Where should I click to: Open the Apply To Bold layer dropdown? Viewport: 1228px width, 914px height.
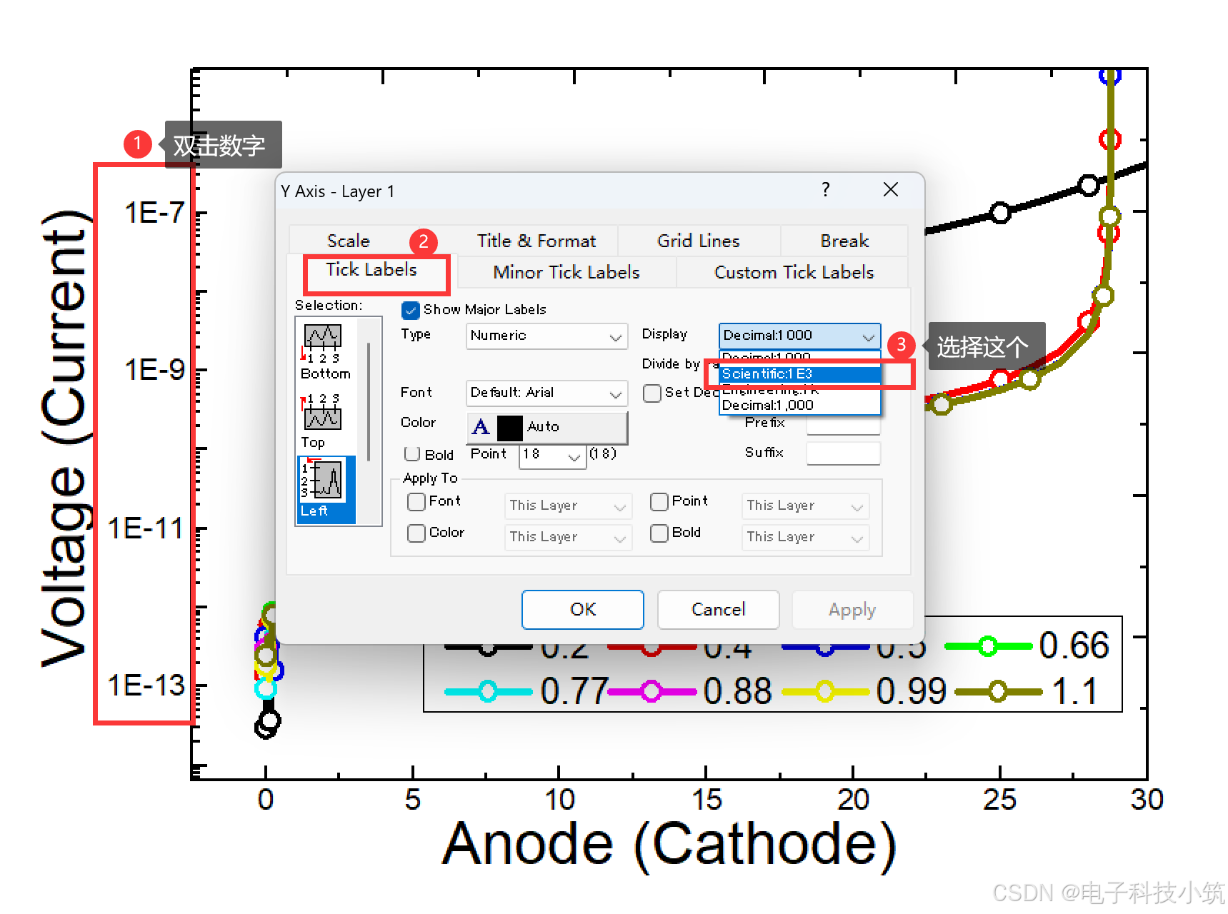coord(805,537)
